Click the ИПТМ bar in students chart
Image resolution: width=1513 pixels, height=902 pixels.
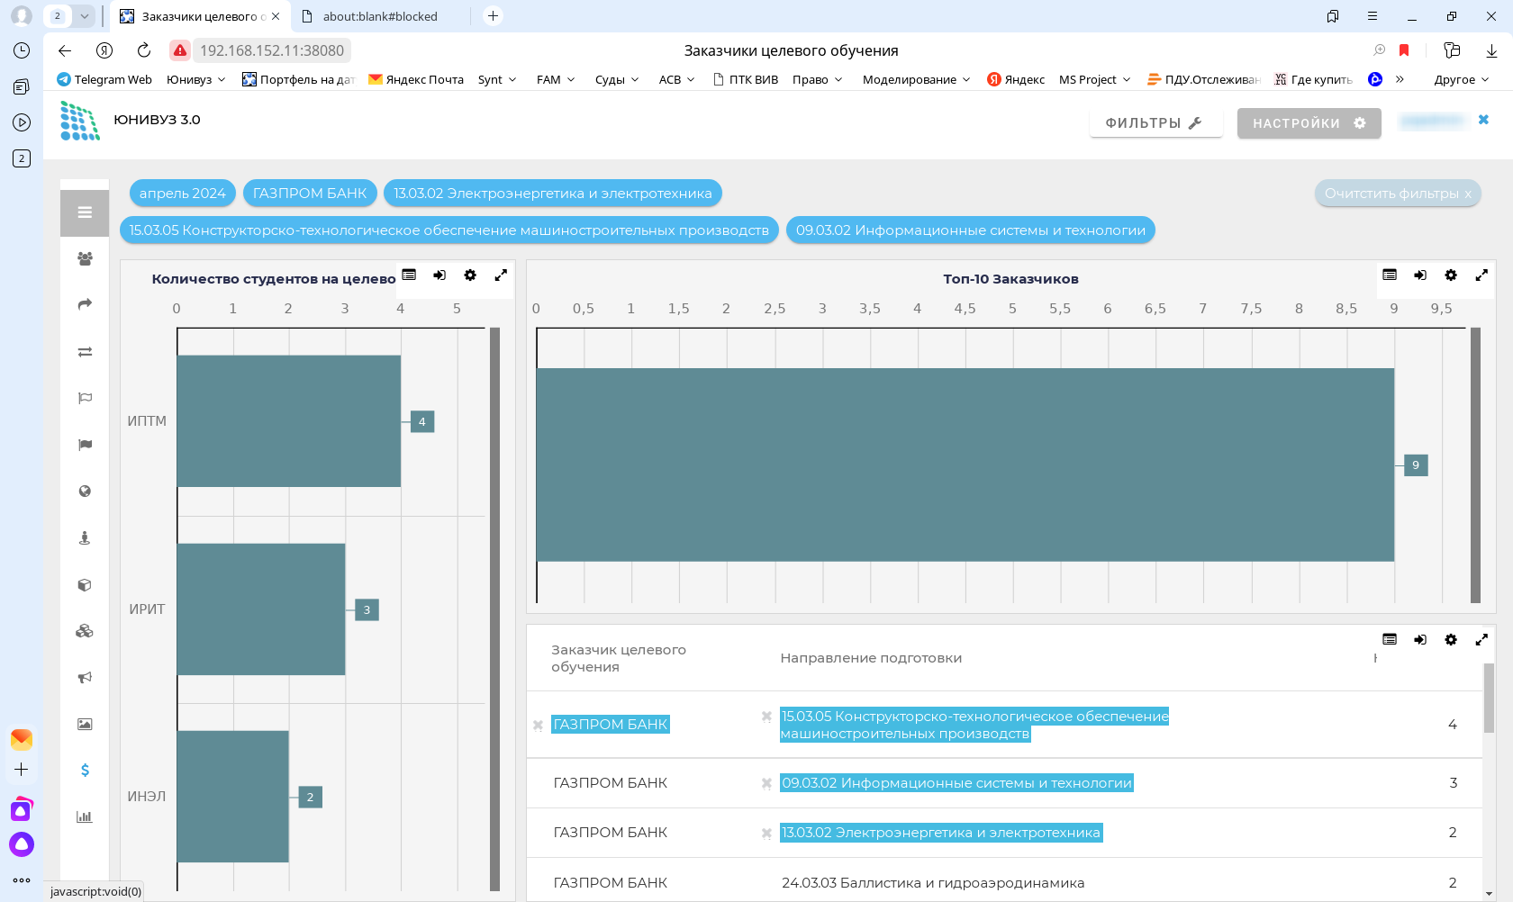click(289, 421)
